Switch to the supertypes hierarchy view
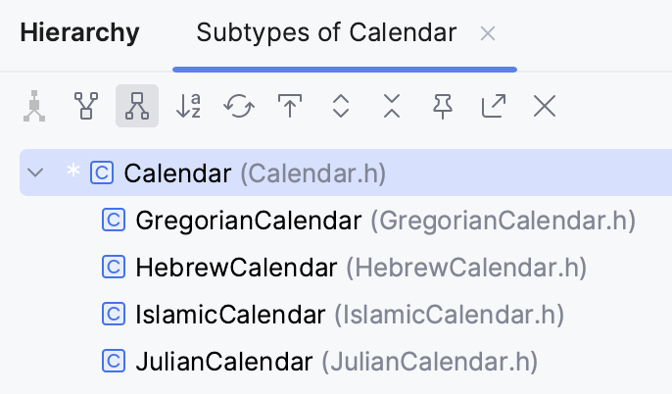The height and width of the screenshot is (394, 672). (86, 106)
